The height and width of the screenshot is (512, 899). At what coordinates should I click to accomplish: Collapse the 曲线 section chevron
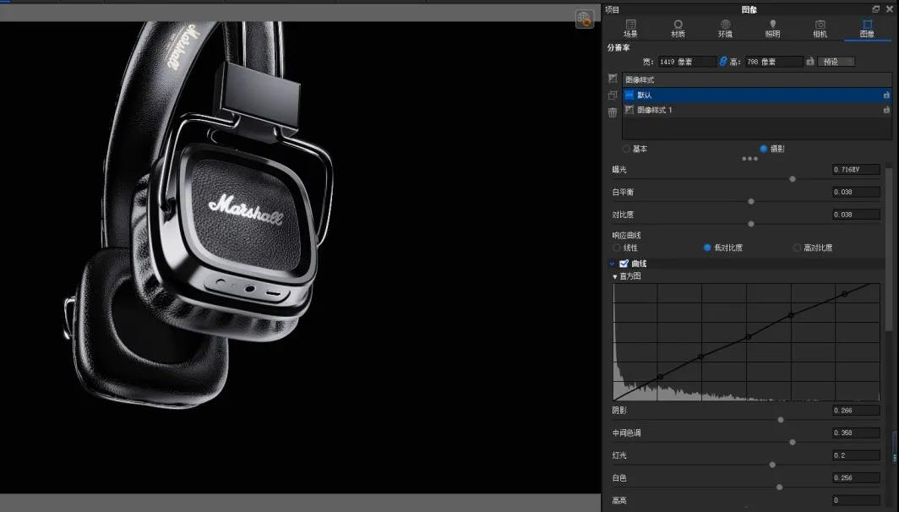[x=612, y=264]
